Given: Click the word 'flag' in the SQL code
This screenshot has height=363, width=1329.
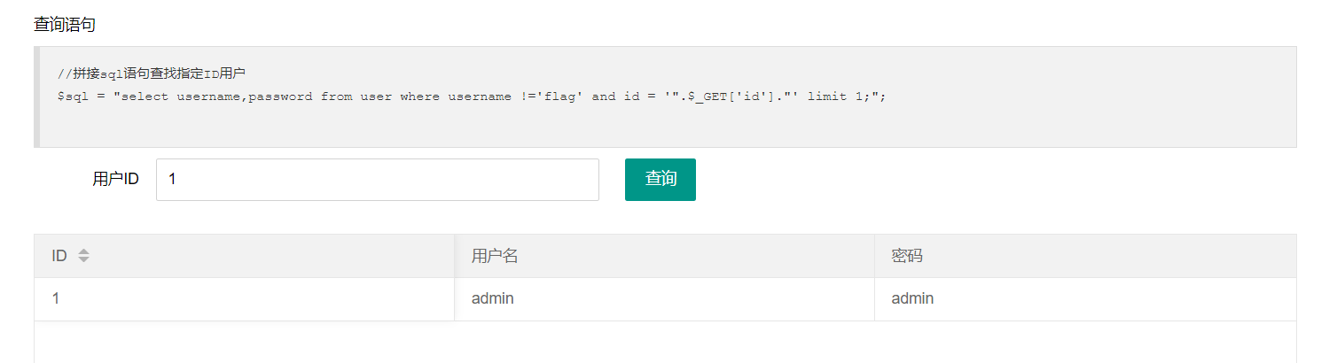Looking at the screenshot, I should [559, 97].
